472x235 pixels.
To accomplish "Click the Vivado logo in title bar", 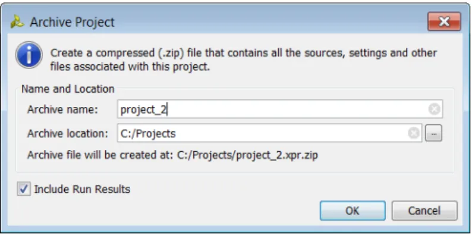I will pos(17,22).
